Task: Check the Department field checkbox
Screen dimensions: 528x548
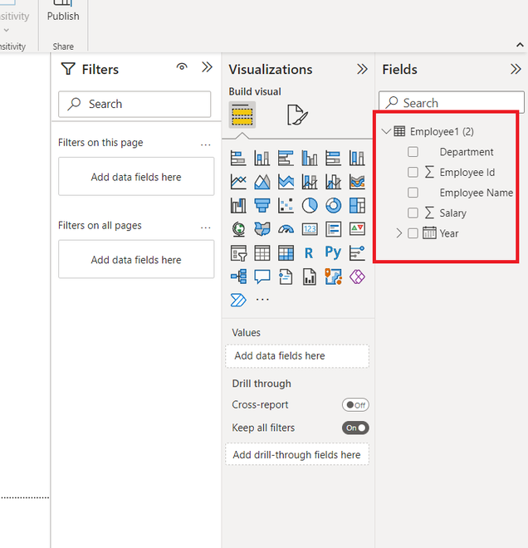Action: pyautogui.click(x=413, y=152)
